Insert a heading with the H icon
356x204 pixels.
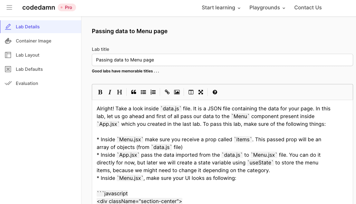120,92
